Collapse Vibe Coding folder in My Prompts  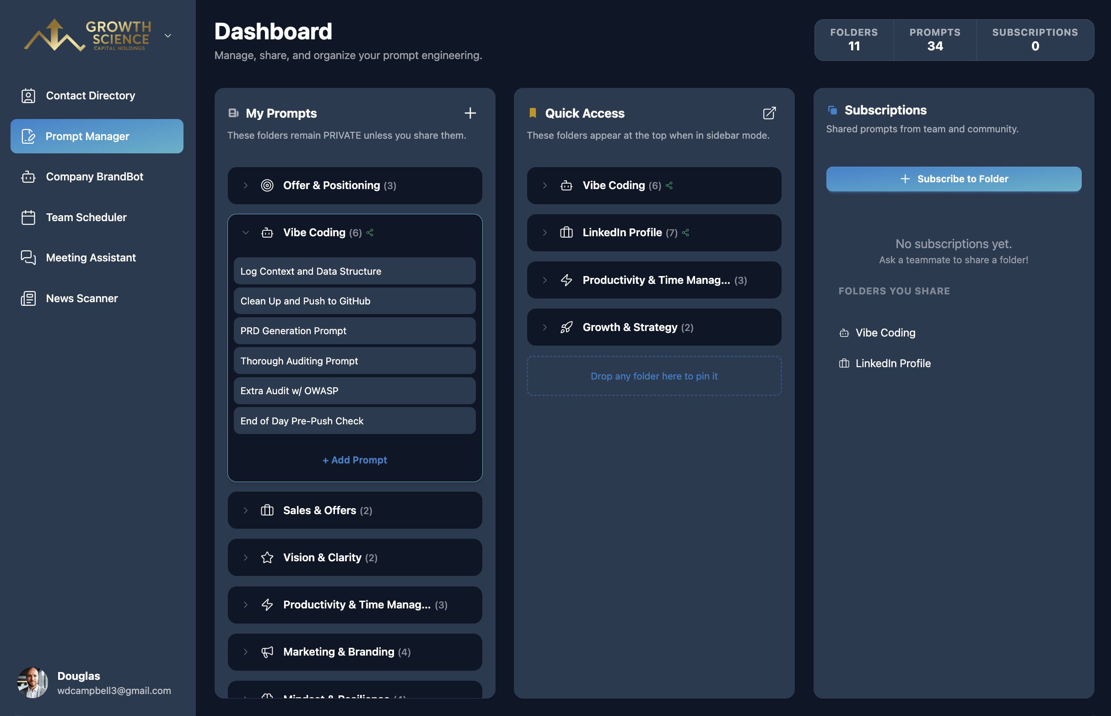point(245,233)
